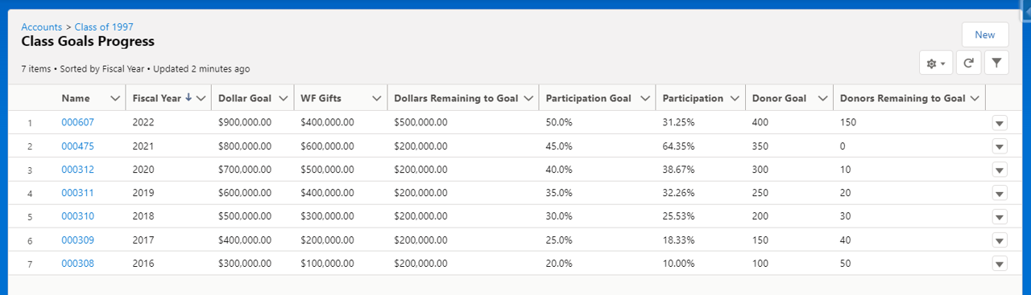Expand Dollar Goal column options chevron
The image size is (1031, 295).
pos(283,98)
